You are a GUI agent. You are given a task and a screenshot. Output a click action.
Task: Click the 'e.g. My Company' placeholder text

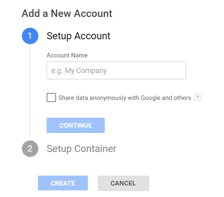pos(79,71)
